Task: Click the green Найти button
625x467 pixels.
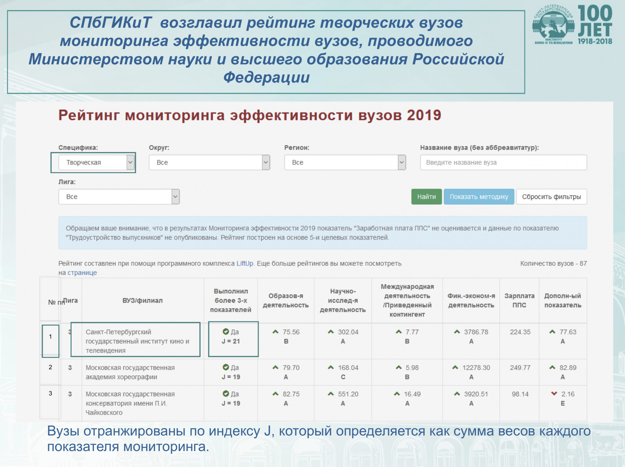Action: (426, 197)
